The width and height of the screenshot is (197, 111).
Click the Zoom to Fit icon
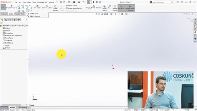96,14
